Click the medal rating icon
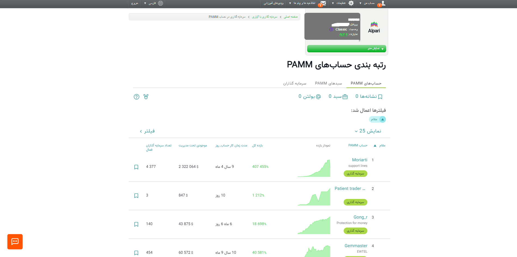 tap(146, 97)
